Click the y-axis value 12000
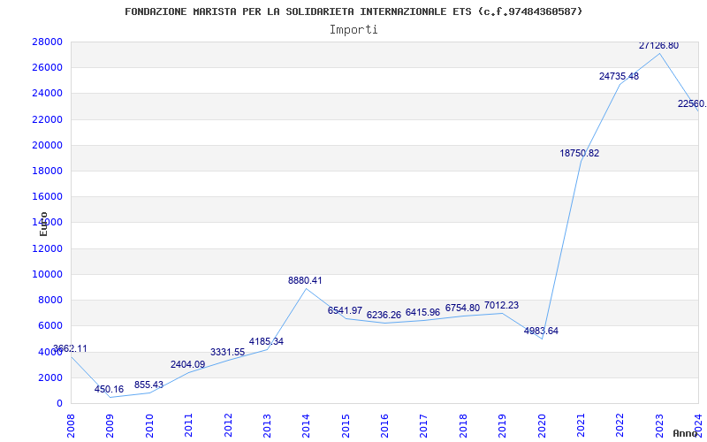Image resolution: width=707 pixels, height=442 pixels. pos(48,248)
